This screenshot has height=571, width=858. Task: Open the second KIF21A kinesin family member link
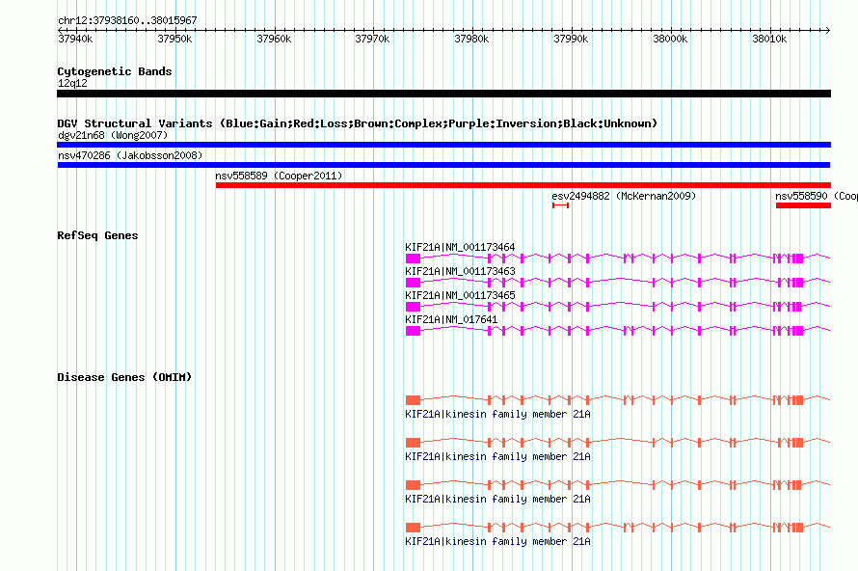[x=498, y=456]
